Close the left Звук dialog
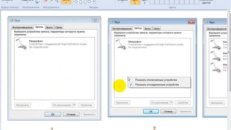Image resolution: width=231 pixels, height=130 pixels. coord(95,20)
